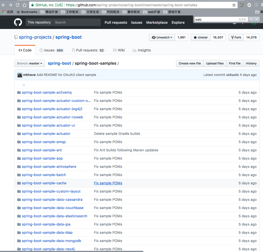
Task: Open the Bookmarks folder in bookmarks bar
Action: pos(27,12)
